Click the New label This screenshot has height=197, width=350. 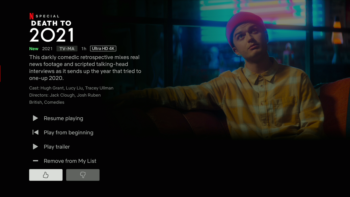[x=34, y=49]
